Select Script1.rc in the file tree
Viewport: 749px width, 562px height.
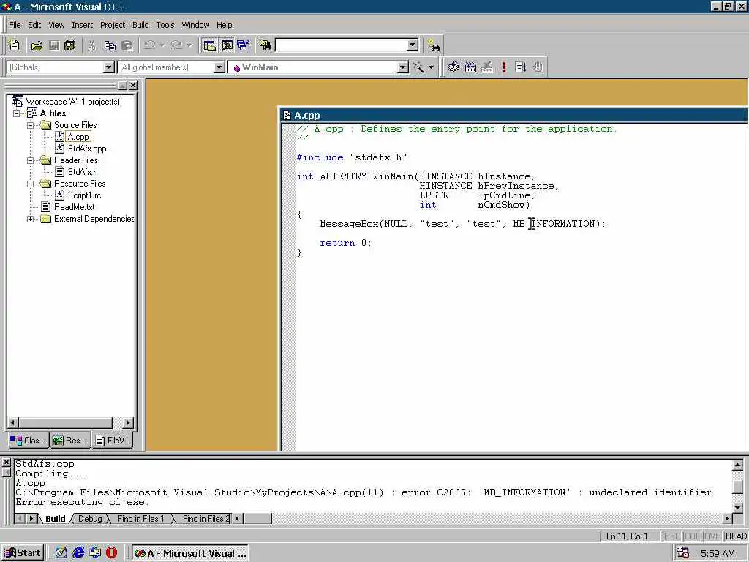click(84, 195)
